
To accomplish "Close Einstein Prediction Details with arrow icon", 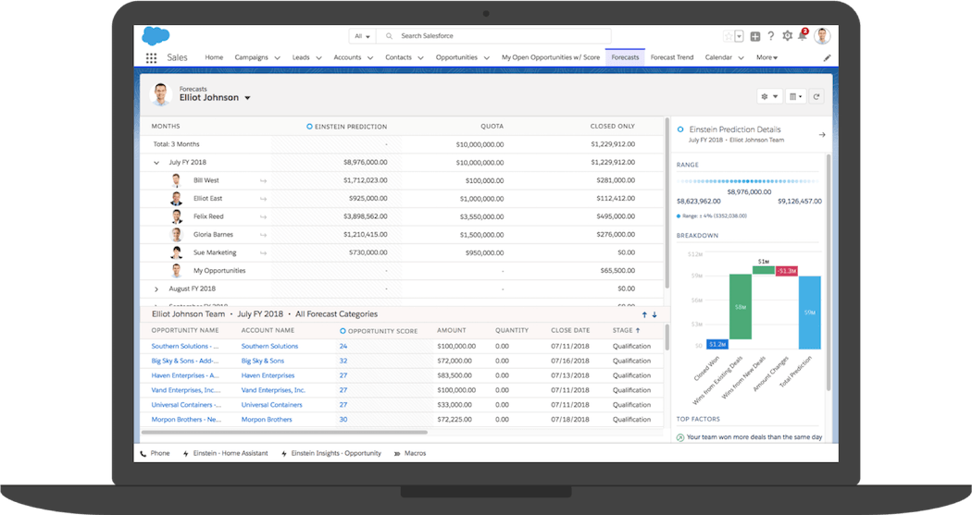I will 822,135.
